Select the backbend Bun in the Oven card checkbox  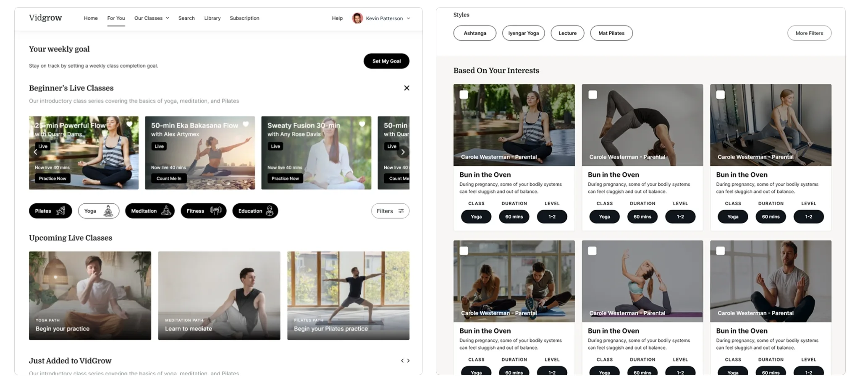click(593, 95)
